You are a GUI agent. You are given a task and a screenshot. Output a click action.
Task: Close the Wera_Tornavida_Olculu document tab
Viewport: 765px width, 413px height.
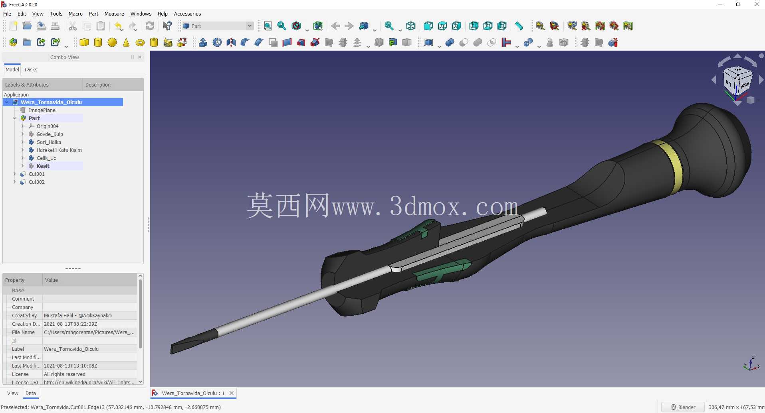(x=232, y=393)
